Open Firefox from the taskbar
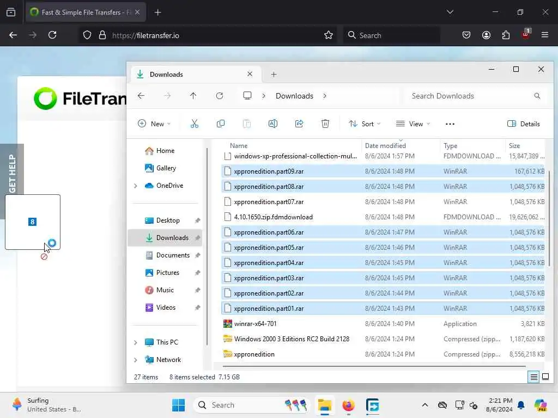The height and width of the screenshot is (418, 558). pos(348,405)
